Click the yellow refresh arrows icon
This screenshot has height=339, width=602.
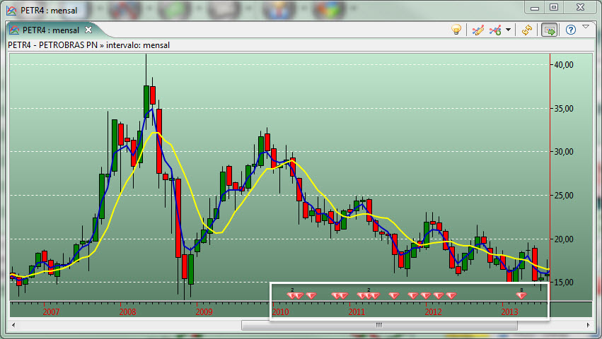pyautogui.click(x=527, y=30)
